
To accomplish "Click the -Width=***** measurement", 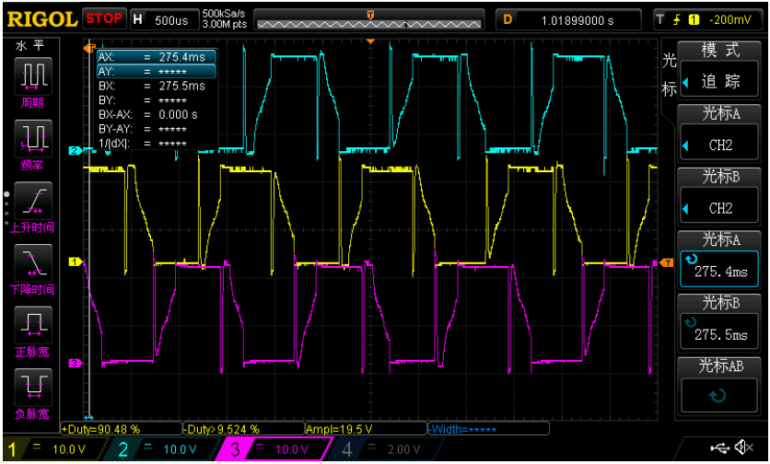I will 488,429.
